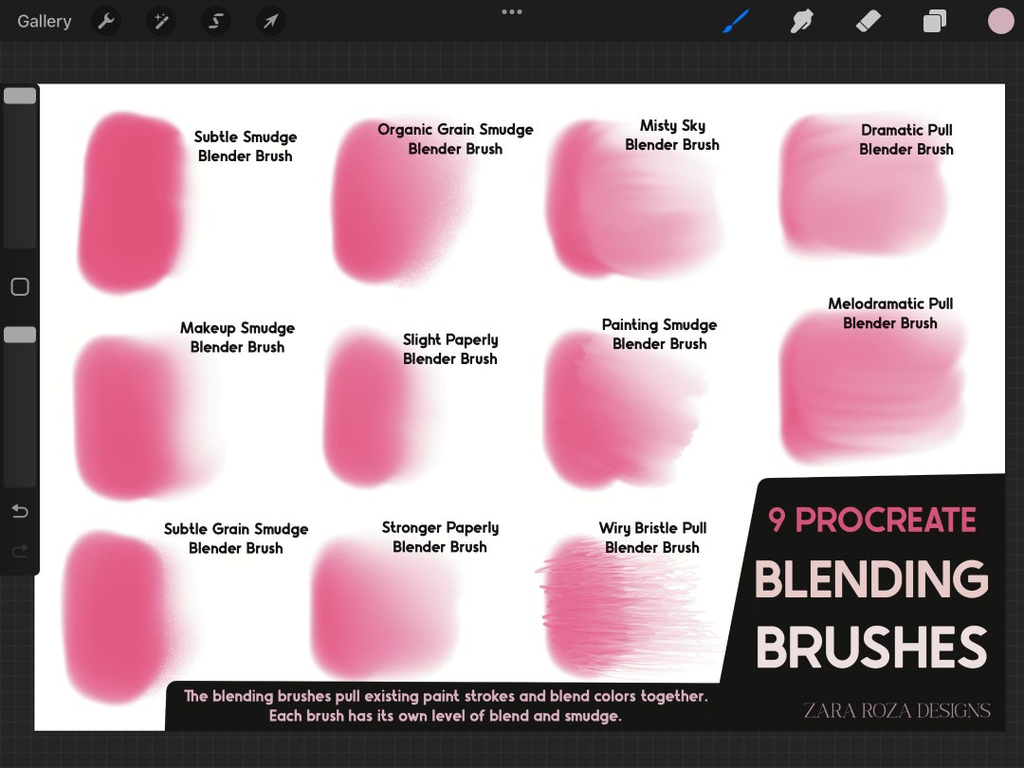Image resolution: width=1024 pixels, height=768 pixels.
Task: Open the Adjustments magic wand menu
Action: 160,20
